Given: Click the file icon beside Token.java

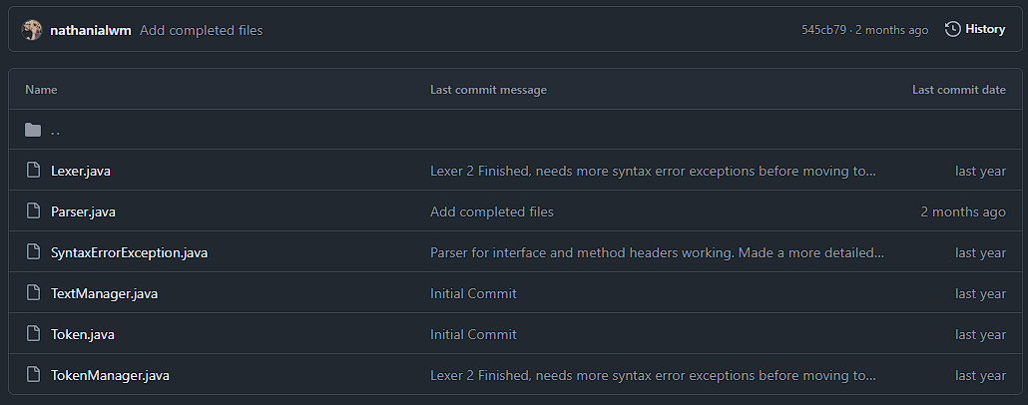Looking at the screenshot, I should [33, 334].
